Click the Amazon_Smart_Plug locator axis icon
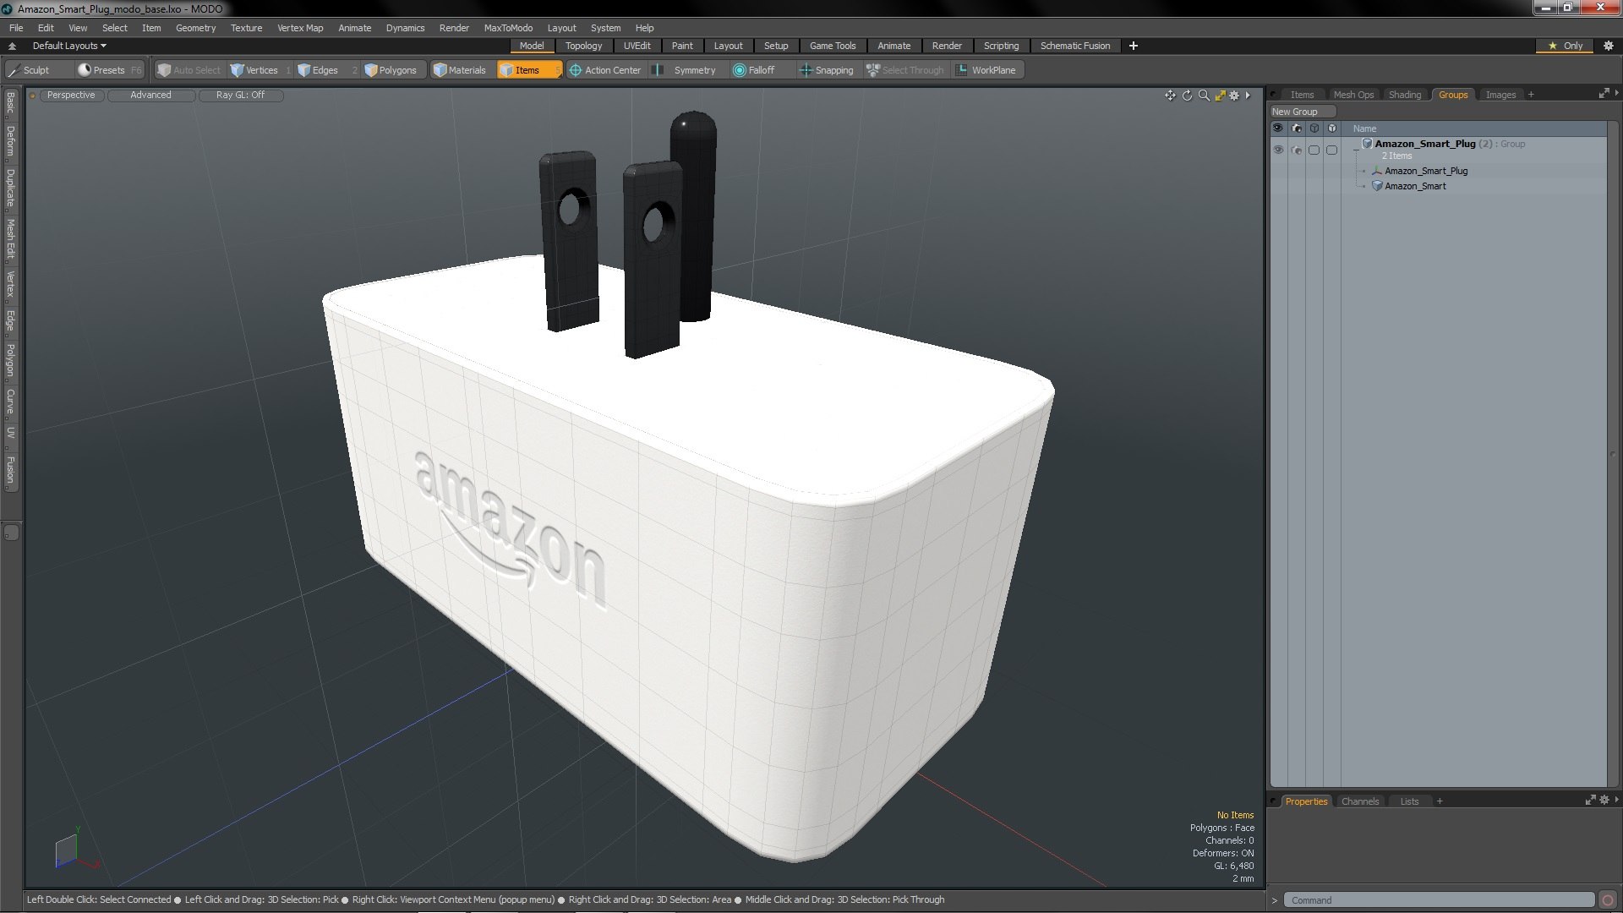Screen dimensions: 1623x913 (x=1377, y=171)
